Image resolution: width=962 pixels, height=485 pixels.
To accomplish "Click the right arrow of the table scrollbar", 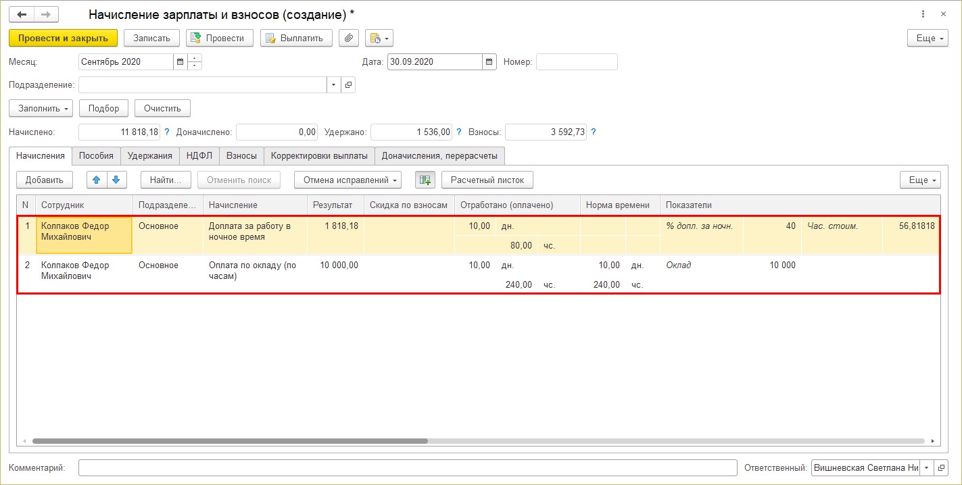I will [x=934, y=441].
